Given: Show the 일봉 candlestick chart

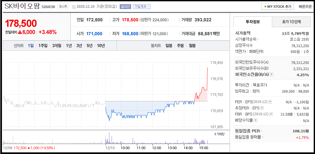Looking at the screenshot, I should coord(169,46).
